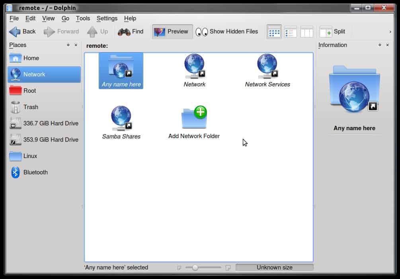400x279 pixels.
Task: Click the icon zoom slider handle
Action: 195,267
